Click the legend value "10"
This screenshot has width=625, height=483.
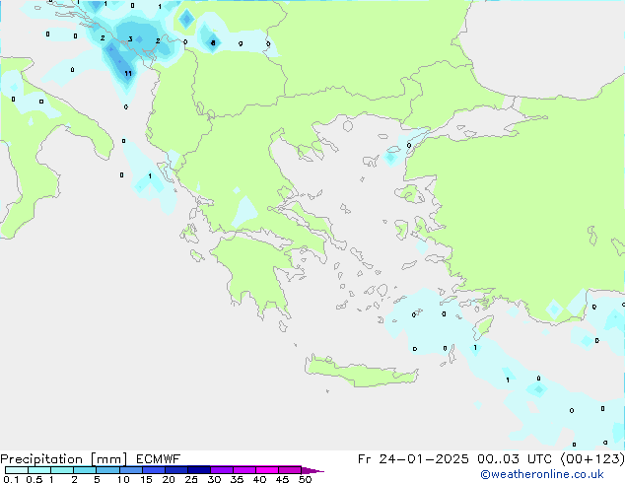[x=123, y=479]
